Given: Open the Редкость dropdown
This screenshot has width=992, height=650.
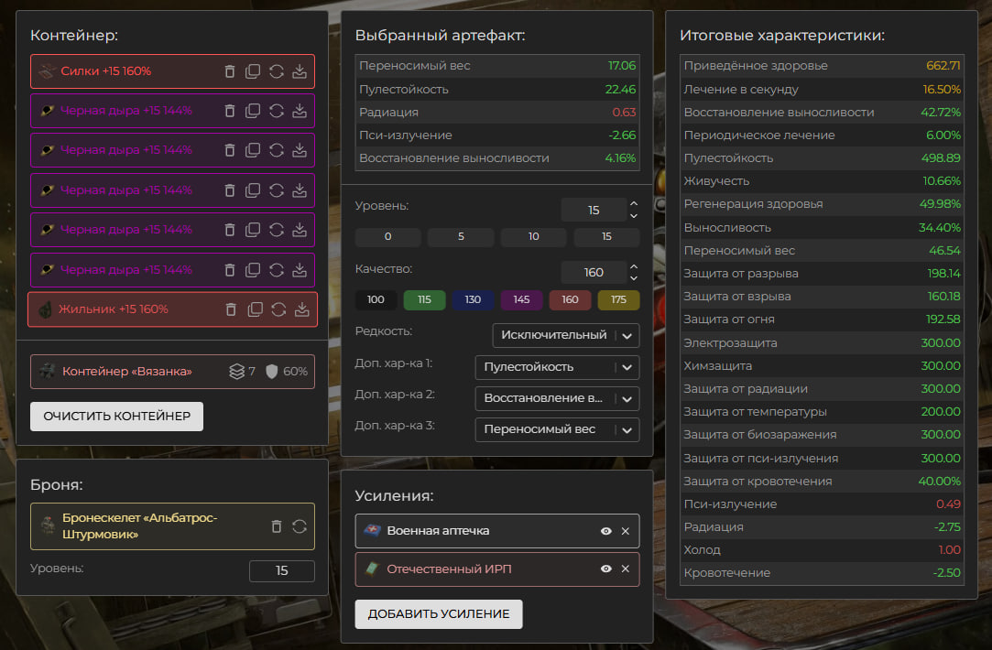Looking at the screenshot, I should [565, 335].
